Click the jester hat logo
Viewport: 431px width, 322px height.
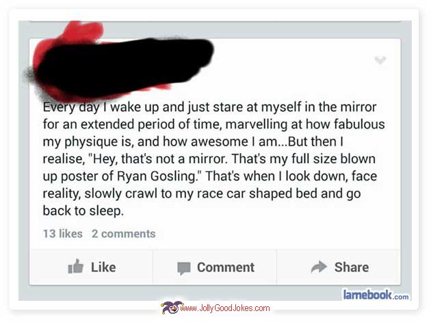[172, 308]
